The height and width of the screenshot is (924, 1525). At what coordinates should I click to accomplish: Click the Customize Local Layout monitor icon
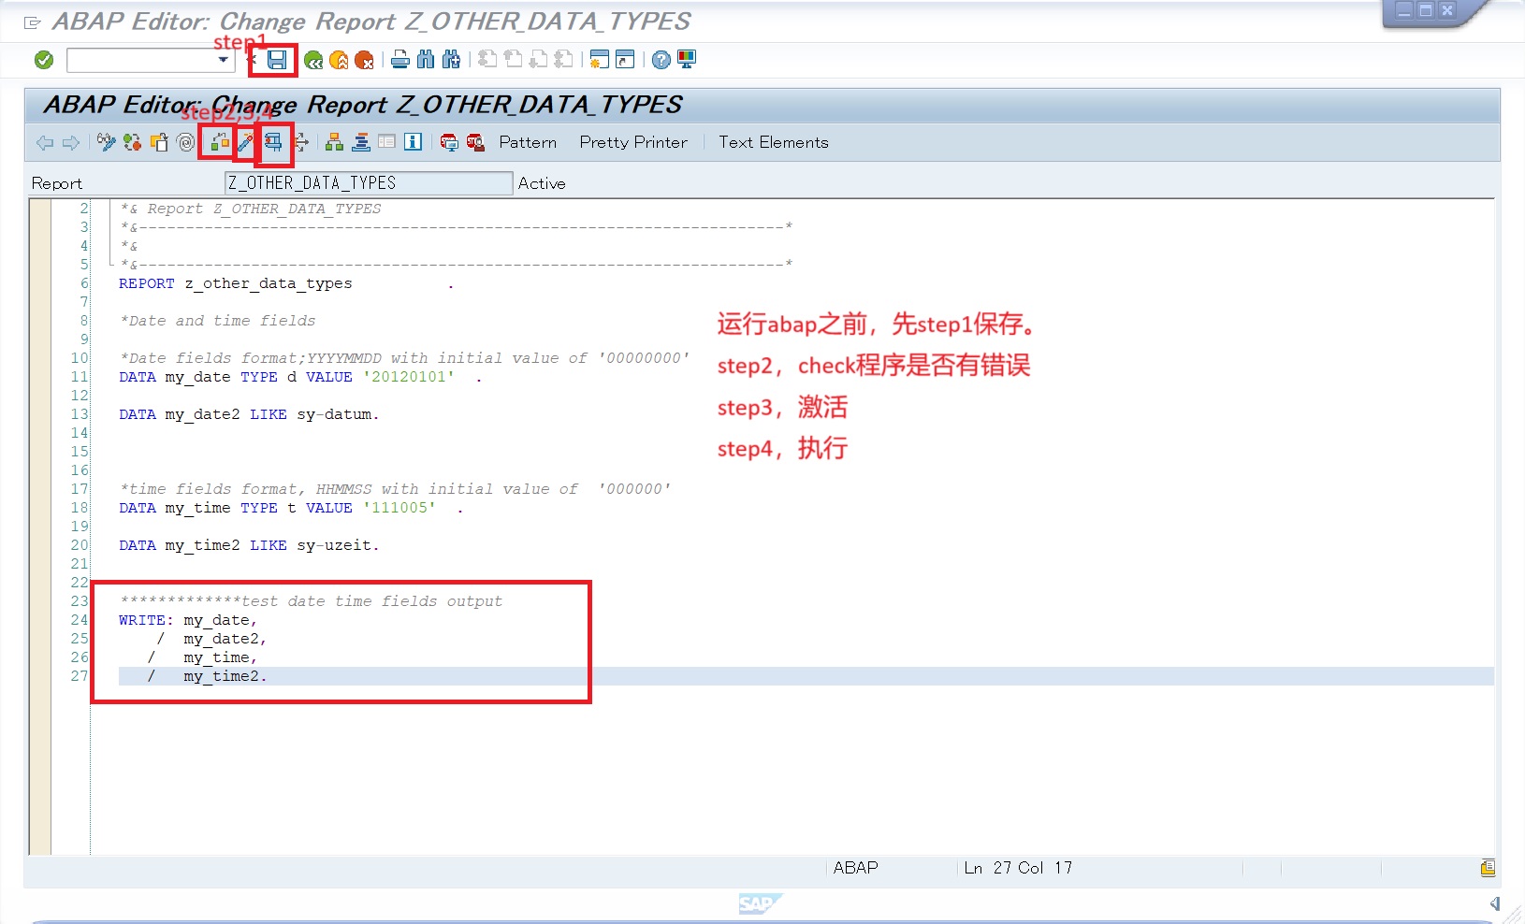point(687,60)
